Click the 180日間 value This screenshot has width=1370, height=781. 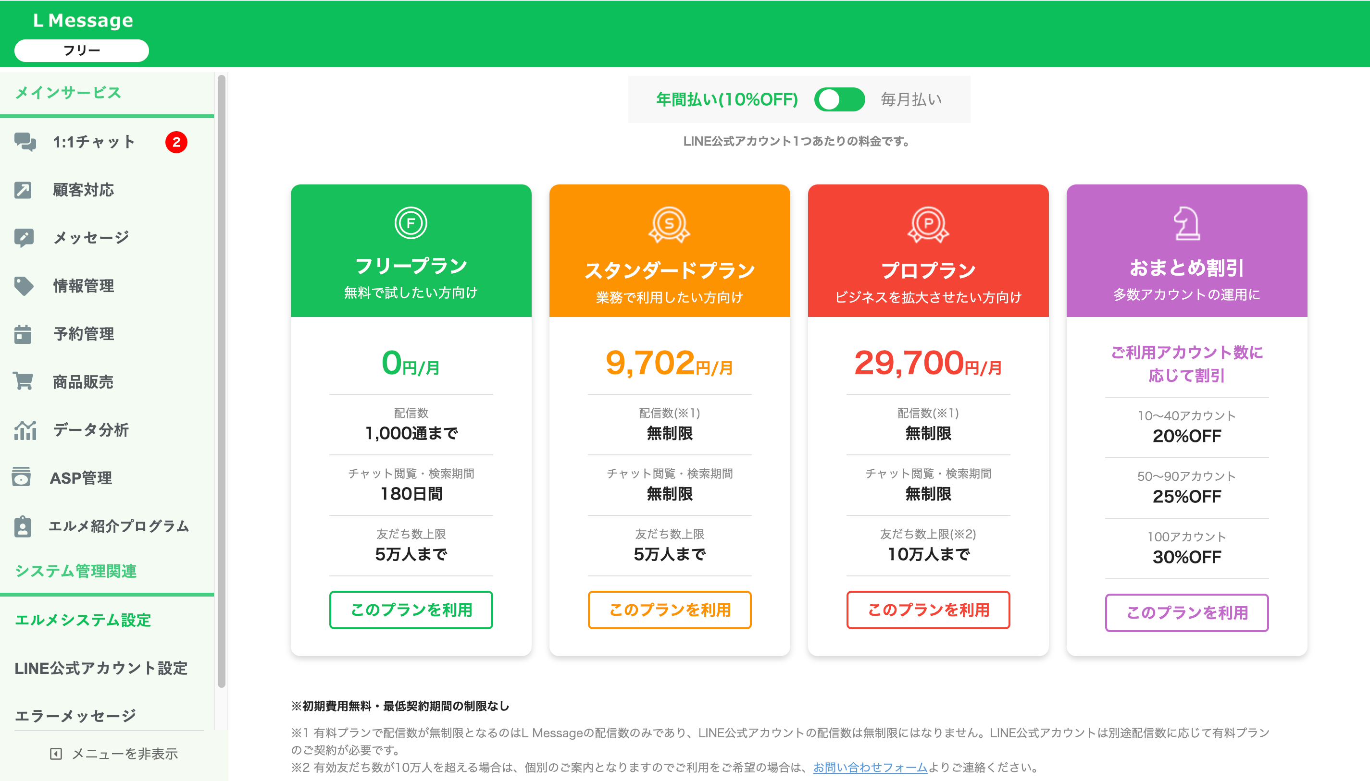click(411, 493)
